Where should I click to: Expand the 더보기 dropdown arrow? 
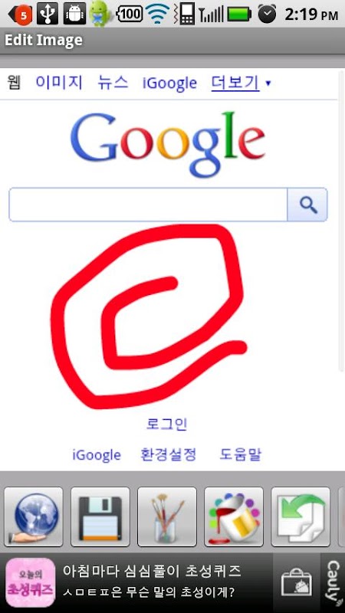click(268, 83)
